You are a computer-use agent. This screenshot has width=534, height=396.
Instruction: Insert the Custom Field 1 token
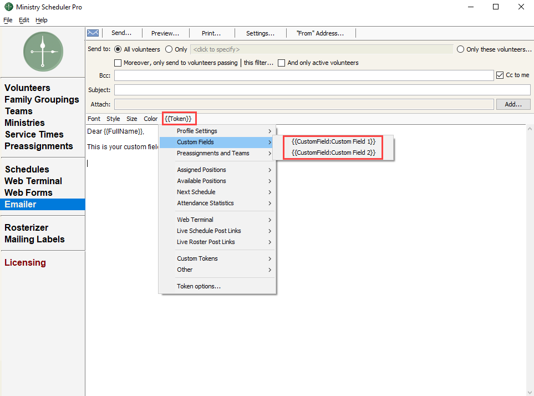tap(333, 141)
